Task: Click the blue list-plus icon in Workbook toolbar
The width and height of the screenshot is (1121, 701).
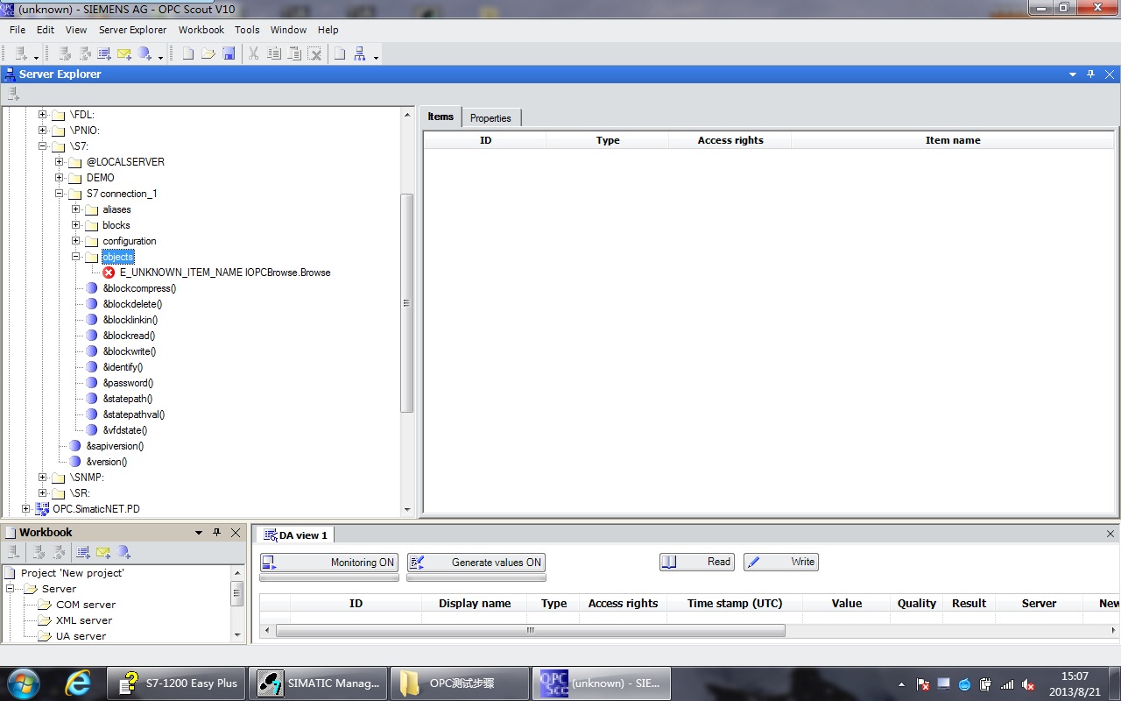Action: point(83,552)
